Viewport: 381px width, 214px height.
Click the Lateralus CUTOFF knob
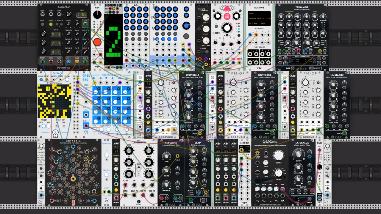(298, 154)
